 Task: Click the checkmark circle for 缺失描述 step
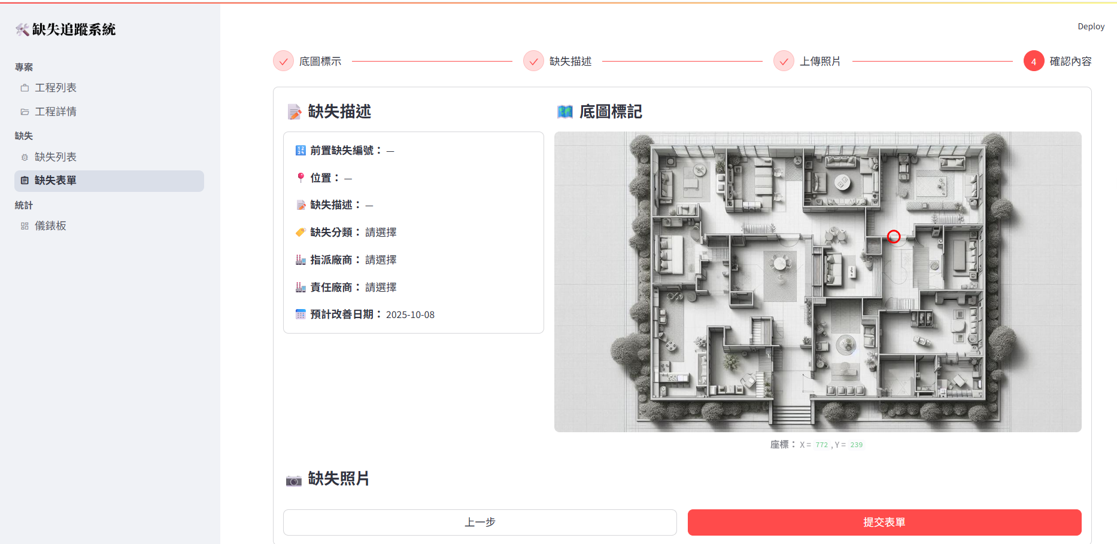tap(533, 61)
